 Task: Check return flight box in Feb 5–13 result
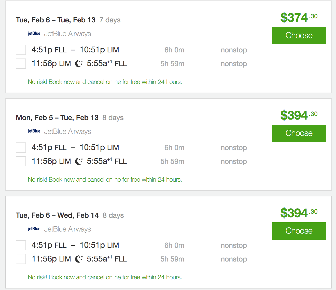[x=21, y=161]
